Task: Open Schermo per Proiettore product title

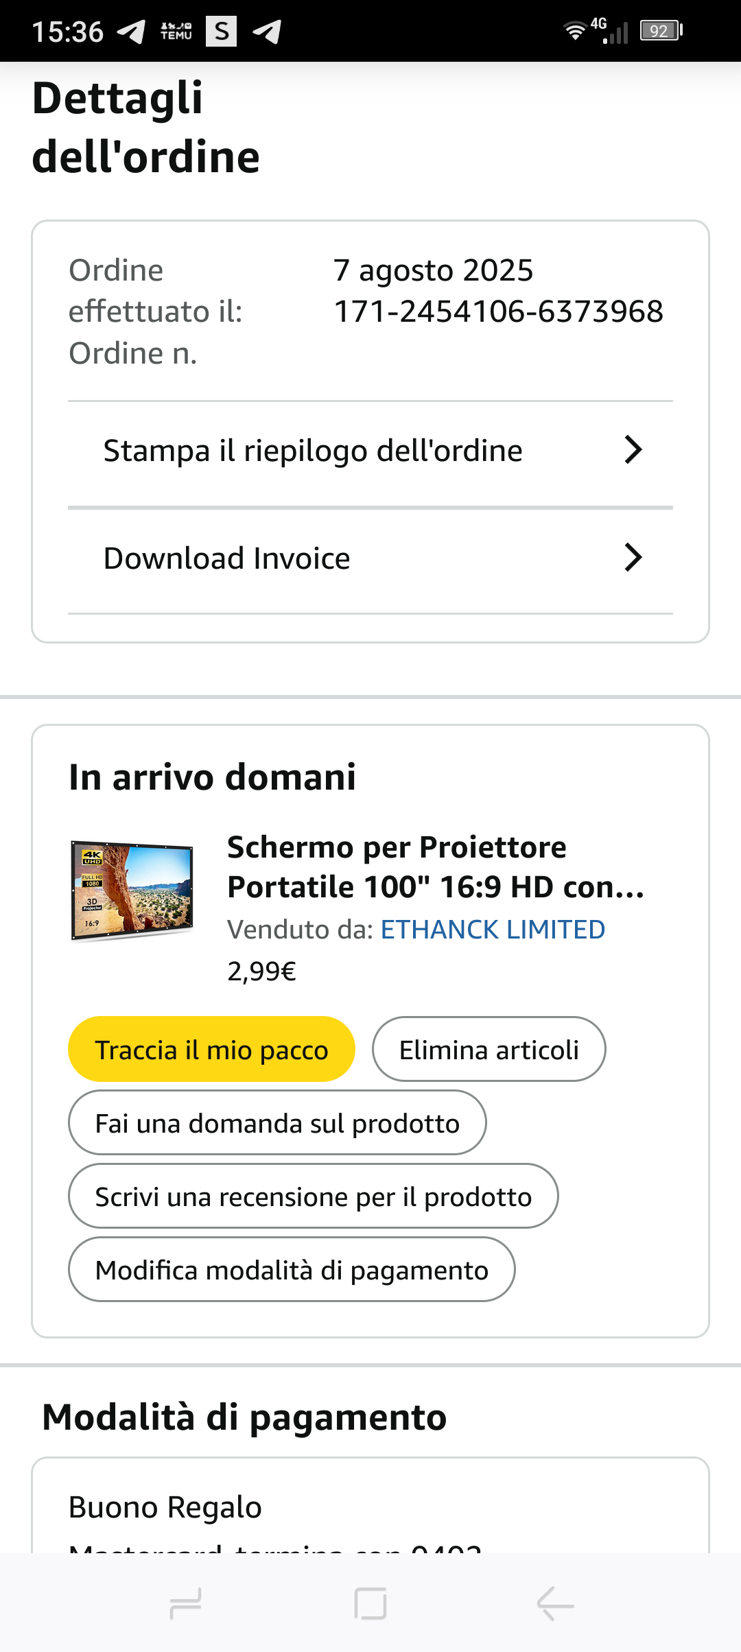Action: (435, 866)
